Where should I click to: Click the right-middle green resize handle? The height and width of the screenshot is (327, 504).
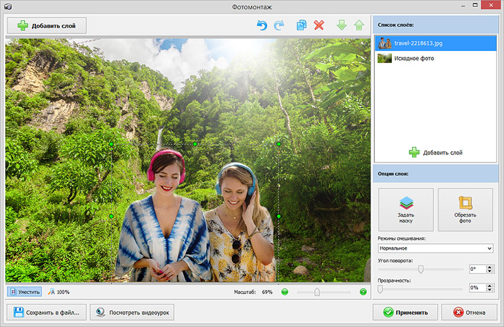278,216
